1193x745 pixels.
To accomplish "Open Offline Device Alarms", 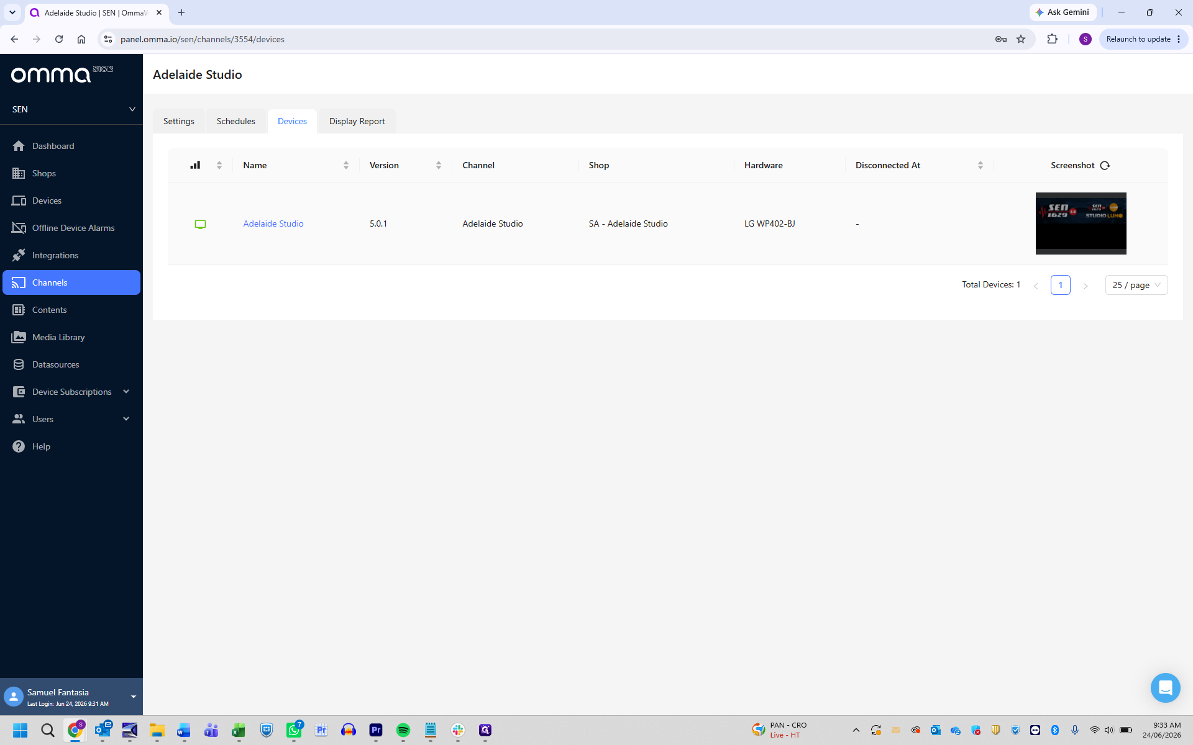I will 71,228.
